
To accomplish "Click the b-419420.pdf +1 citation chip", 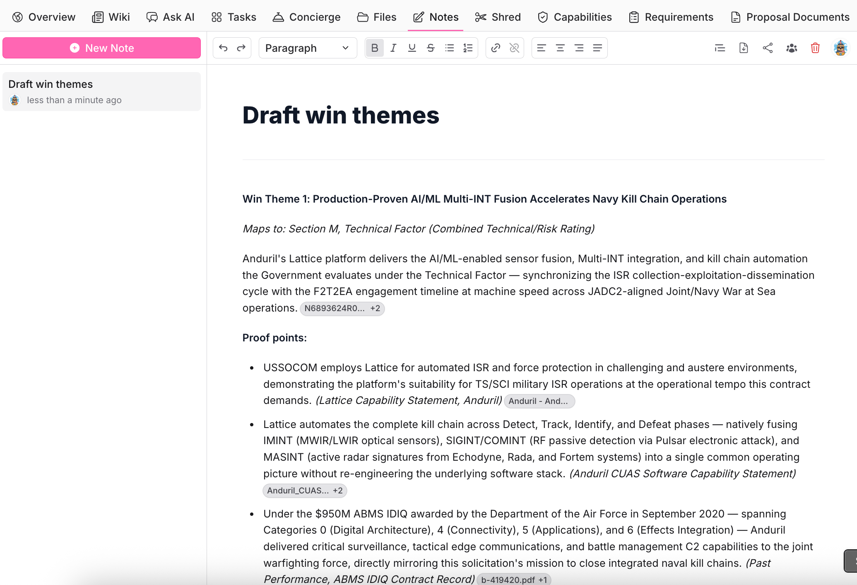I will click(x=514, y=580).
